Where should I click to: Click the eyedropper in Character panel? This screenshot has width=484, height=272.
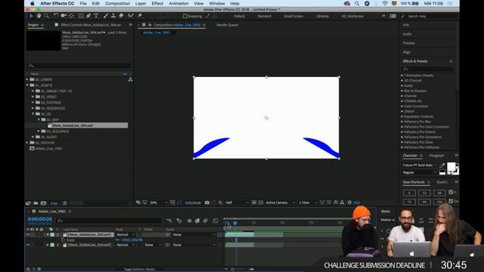(442, 165)
